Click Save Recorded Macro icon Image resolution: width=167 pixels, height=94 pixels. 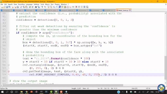pos(87,7)
